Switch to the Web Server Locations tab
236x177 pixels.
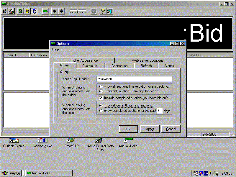[x=147, y=60]
